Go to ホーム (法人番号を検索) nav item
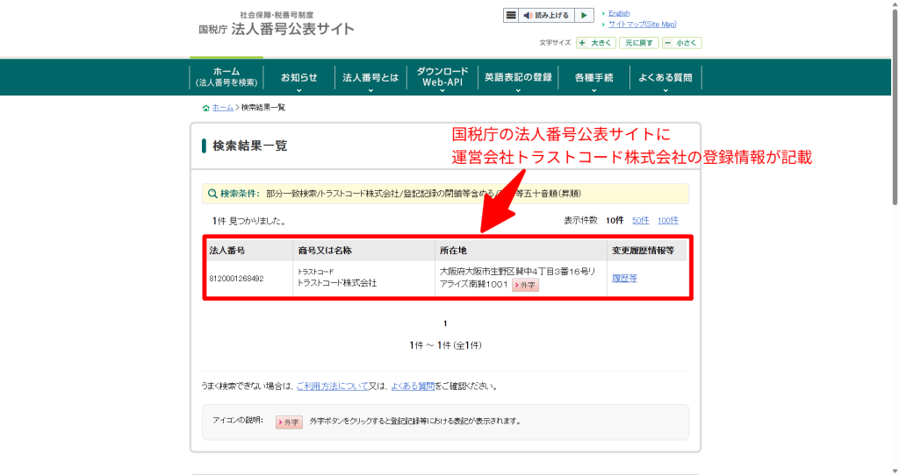The height and width of the screenshot is (475, 899). click(227, 77)
